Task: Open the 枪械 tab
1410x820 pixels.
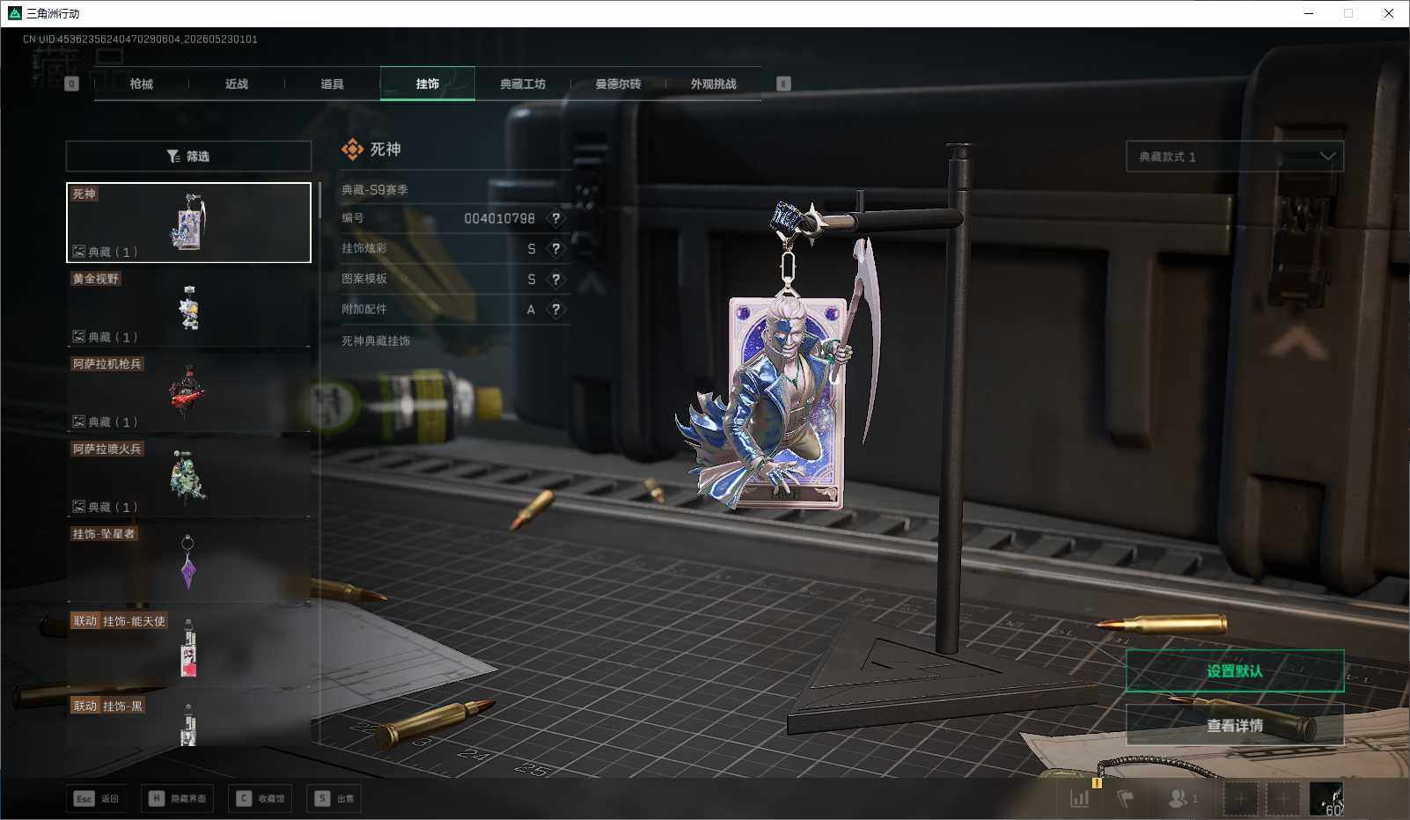Action: (x=141, y=84)
